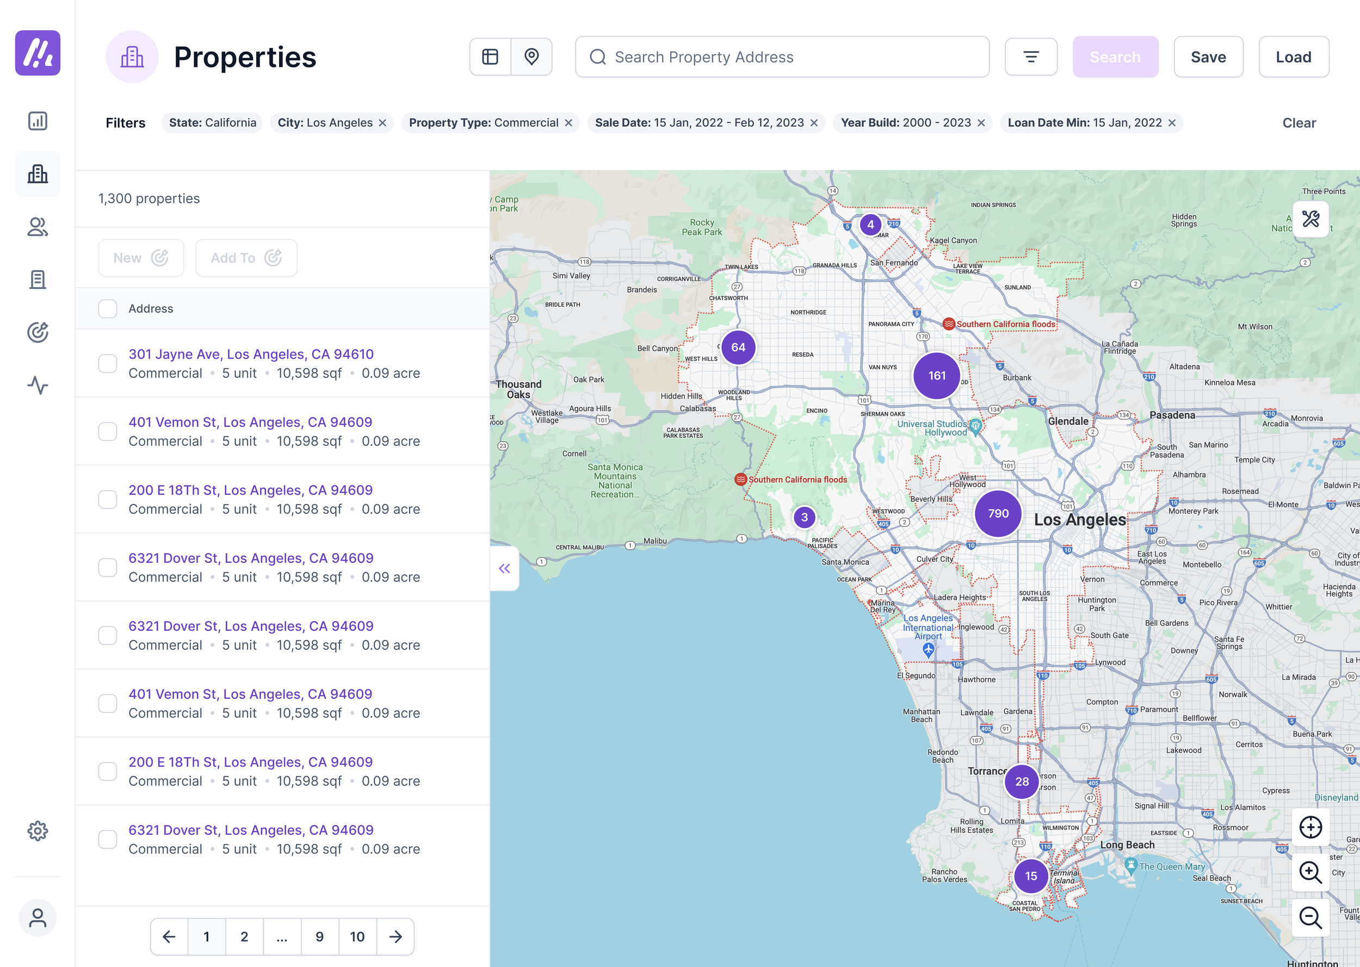
Task: Open analytics chart icon in sidebar
Action: tap(38, 121)
